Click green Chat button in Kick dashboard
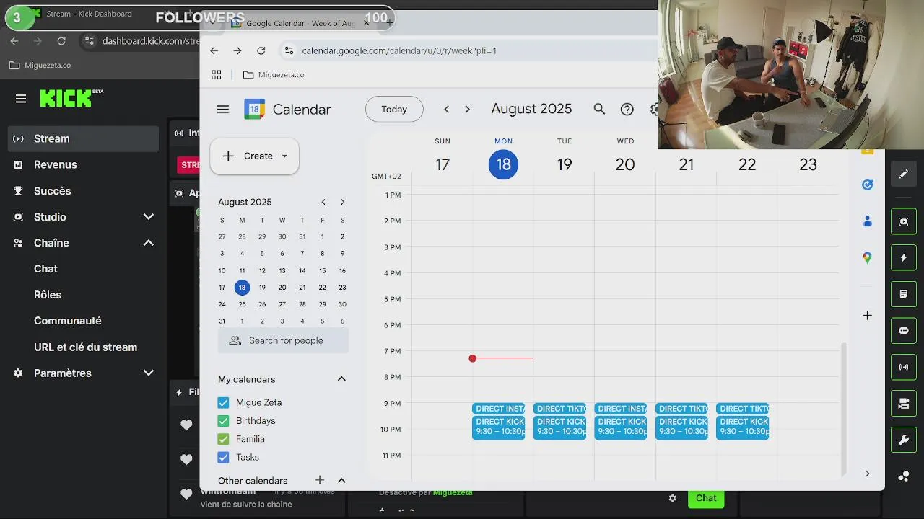The image size is (924, 519). [706, 498]
